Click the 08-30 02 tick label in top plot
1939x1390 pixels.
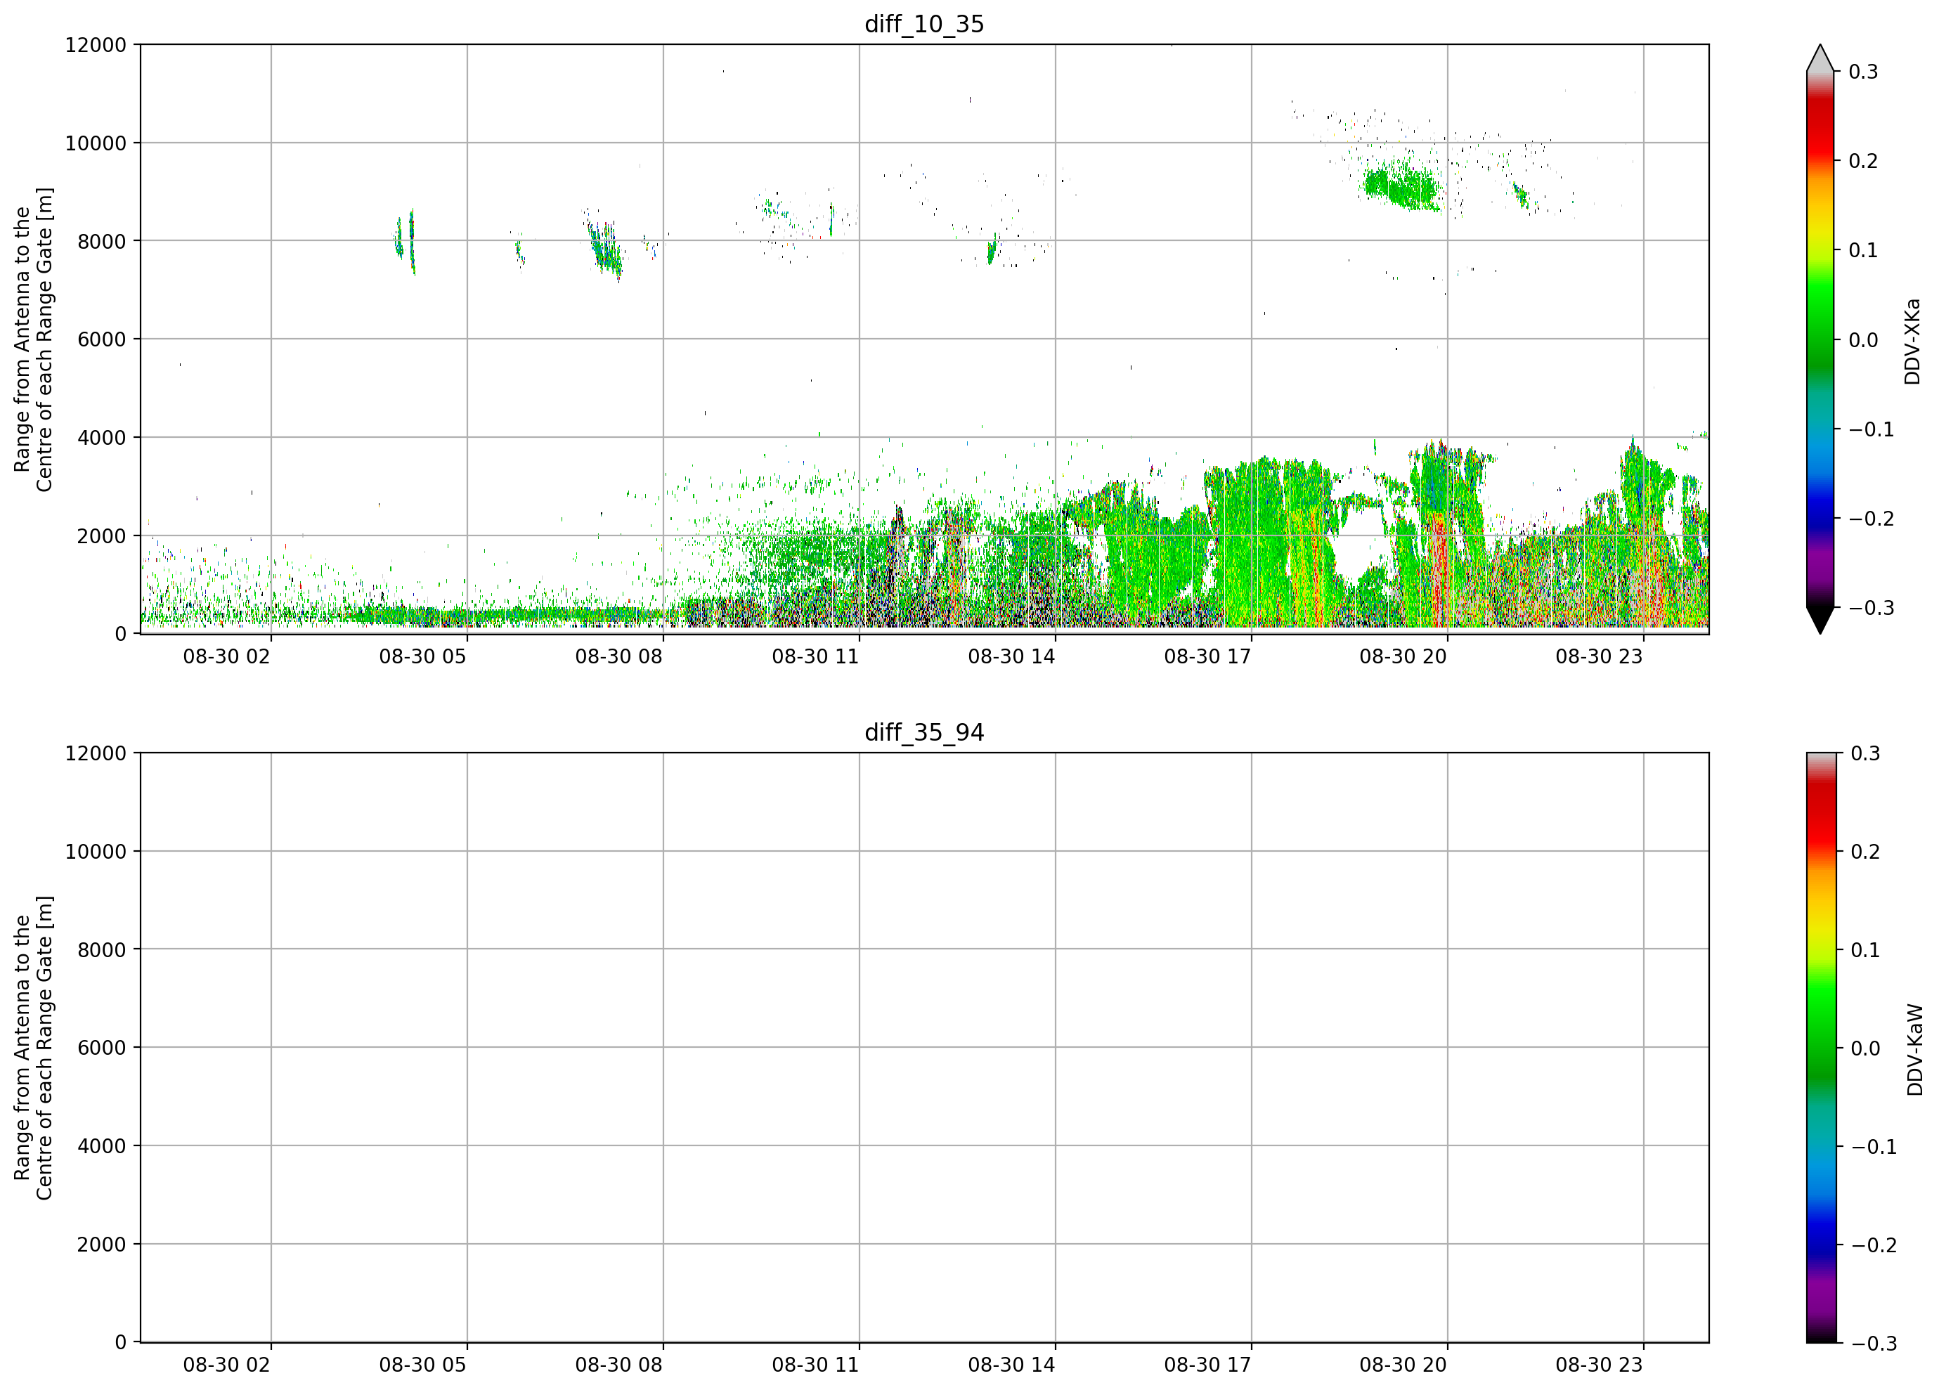pyautogui.click(x=226, y=656)
